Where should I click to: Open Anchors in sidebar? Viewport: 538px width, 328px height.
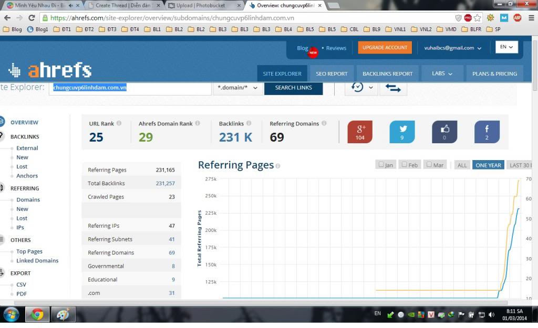coord(27,176)
